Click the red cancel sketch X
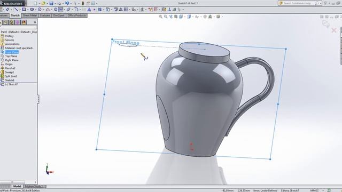 (x=333, y=30)
